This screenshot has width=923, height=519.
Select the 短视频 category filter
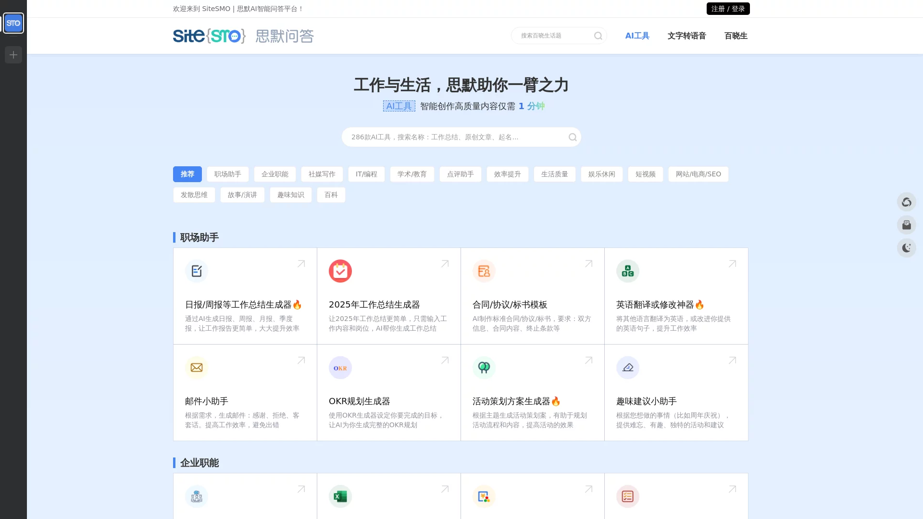point(645,174)
